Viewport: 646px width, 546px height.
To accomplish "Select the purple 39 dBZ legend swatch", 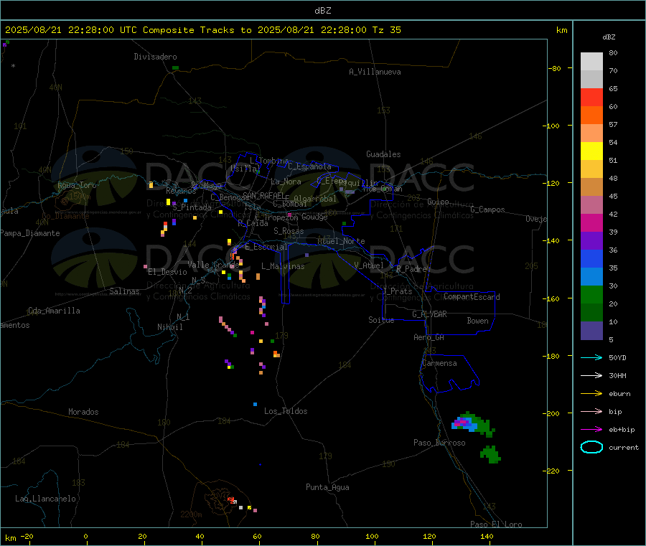I will (x=591, y=241).
